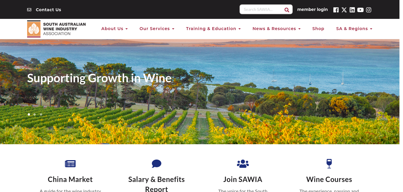Image resolution: width=403 pixels, height=192 pixels.
Task: Switch to the third carousel slide dot
Action: (x=41, y=114)
